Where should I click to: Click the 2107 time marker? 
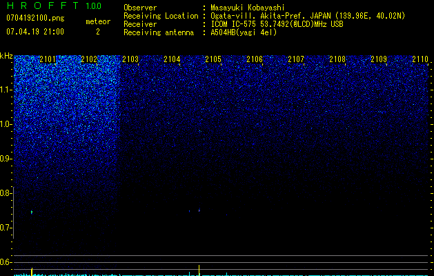296,59
